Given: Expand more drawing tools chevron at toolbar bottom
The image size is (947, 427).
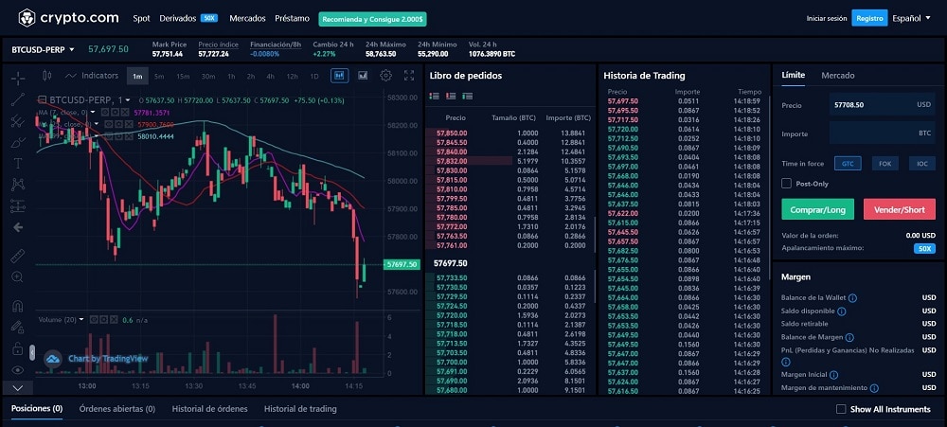Looking at the screenshot, I should (17, 388).
